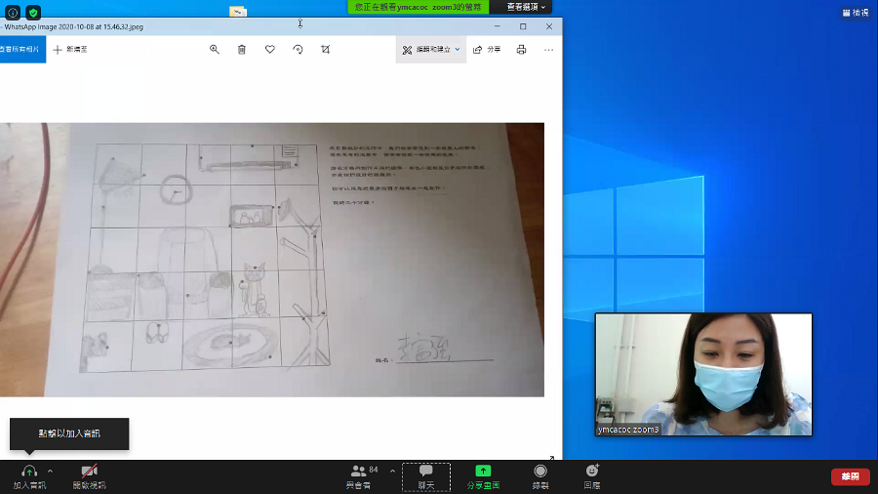Screen dimensions: 878x494
Task: Open the meeting info icon at top left
Action: 13,13
